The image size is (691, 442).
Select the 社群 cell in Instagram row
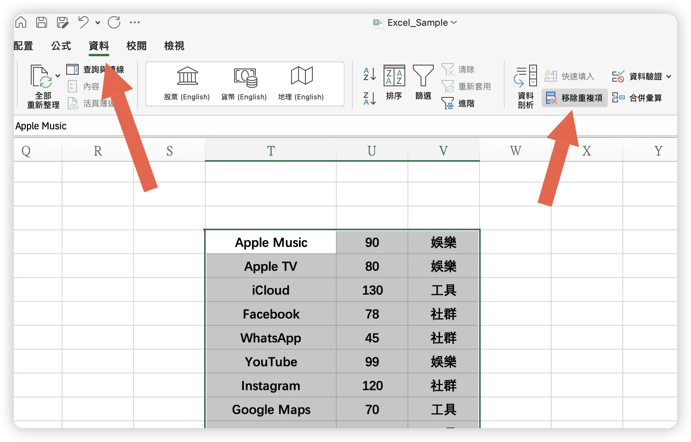click(443, 385)
